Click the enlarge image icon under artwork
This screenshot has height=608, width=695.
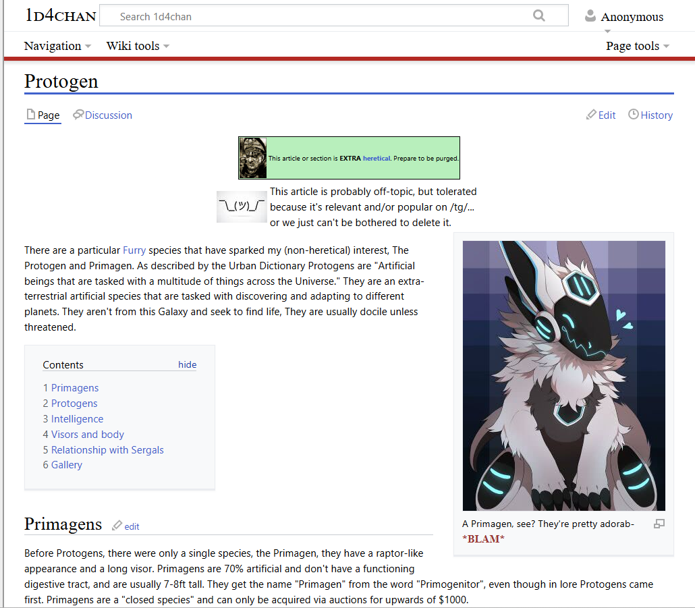coord(659,524)
